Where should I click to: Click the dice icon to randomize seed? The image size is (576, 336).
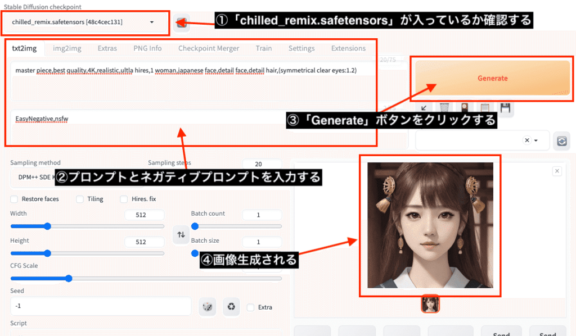tap(207, 307)
